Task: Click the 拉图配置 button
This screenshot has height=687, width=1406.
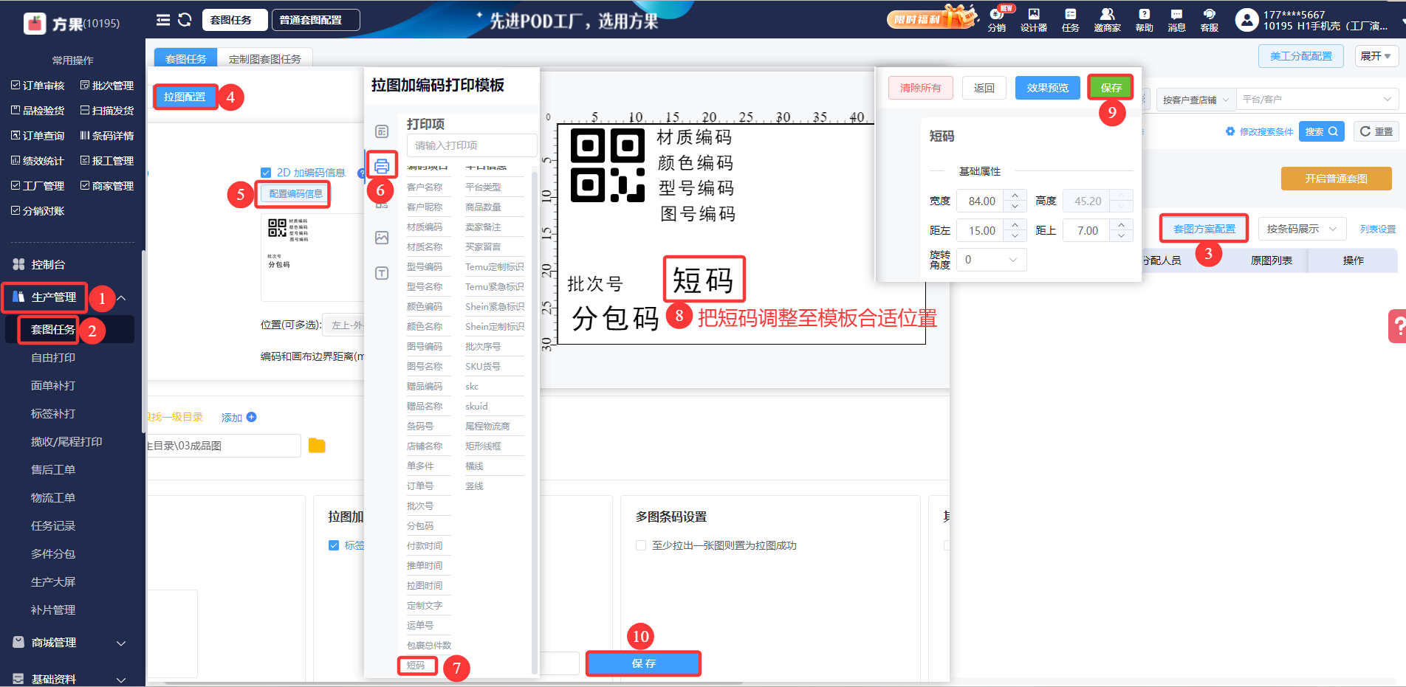Action: [185, 97]
